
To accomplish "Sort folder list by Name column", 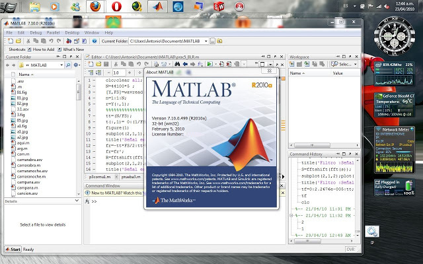I will 26,74.
